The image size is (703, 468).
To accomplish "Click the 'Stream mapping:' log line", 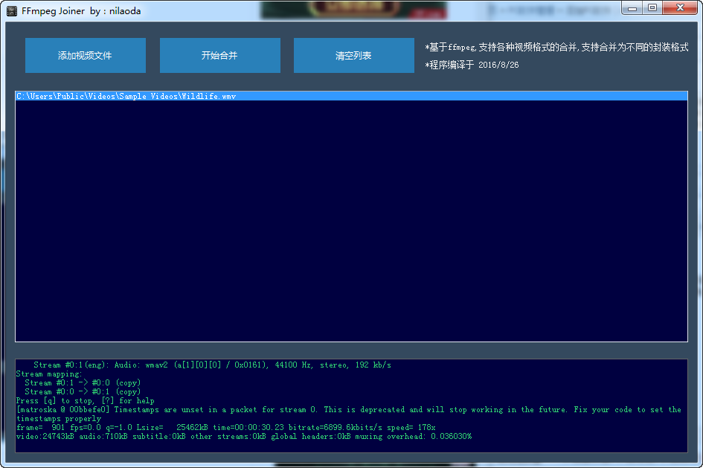I will click(x=50, y=374).
